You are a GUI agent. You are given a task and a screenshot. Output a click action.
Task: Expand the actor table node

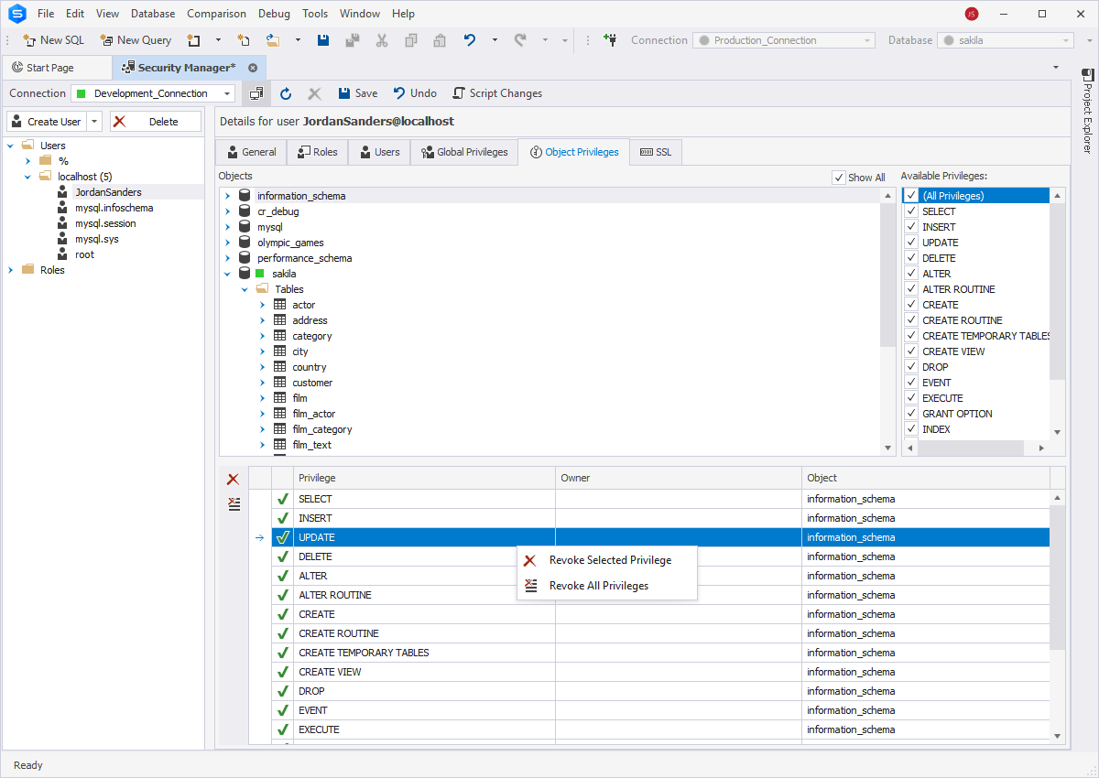tap(262, 304)
